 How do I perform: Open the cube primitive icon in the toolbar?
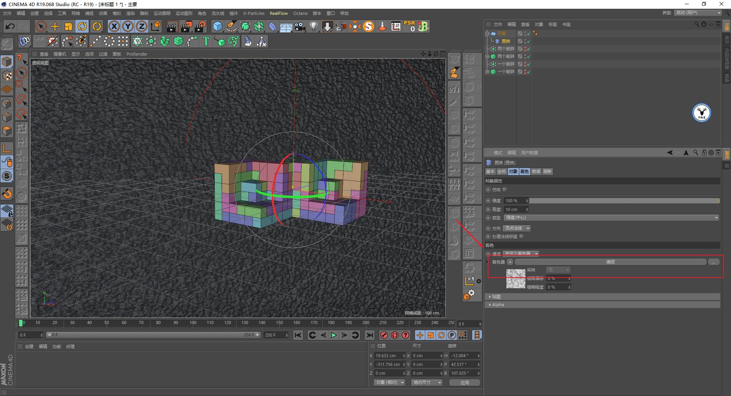tap(217, 26)
